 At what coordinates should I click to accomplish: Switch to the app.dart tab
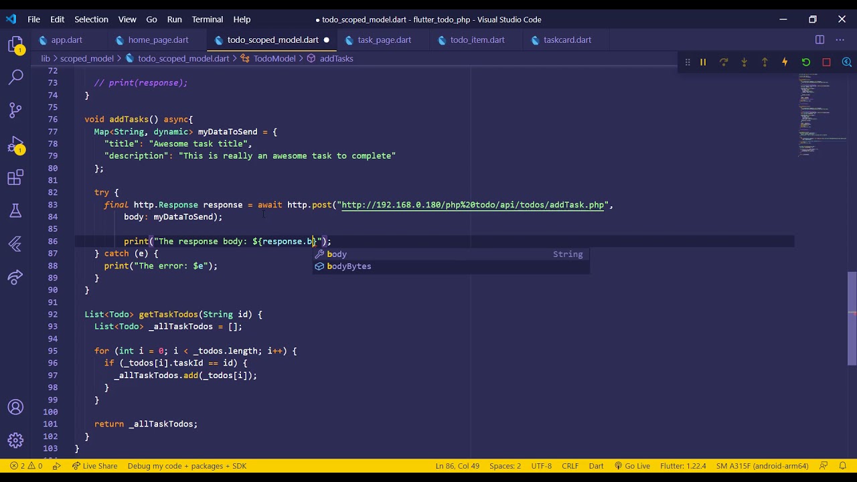pos(67,40)
